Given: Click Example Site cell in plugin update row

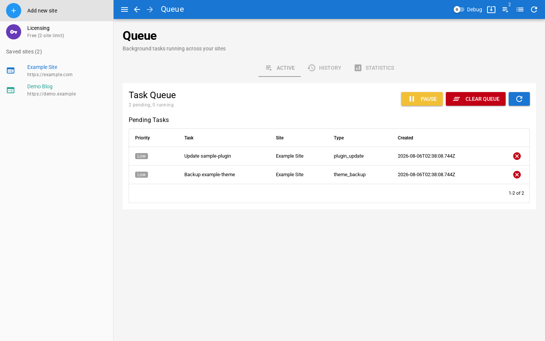Looking at the screenshot, I should pyautogui.click(x=290, y=156).
